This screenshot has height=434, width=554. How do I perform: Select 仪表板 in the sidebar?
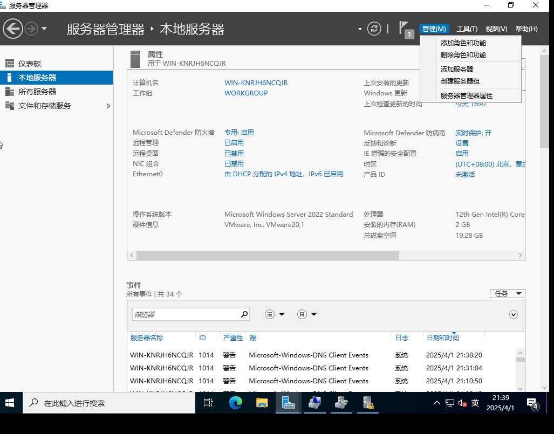[57, 64]
